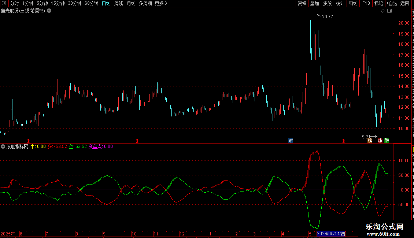Click the 2026/05/14/四 date marker
The height and width of the screenshot is (238, 414).
point(331,234)
